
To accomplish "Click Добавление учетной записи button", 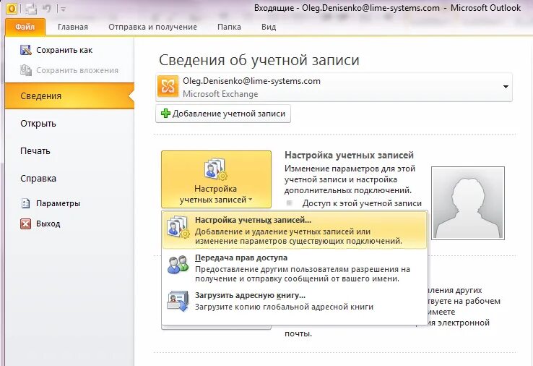I will 223,114.
